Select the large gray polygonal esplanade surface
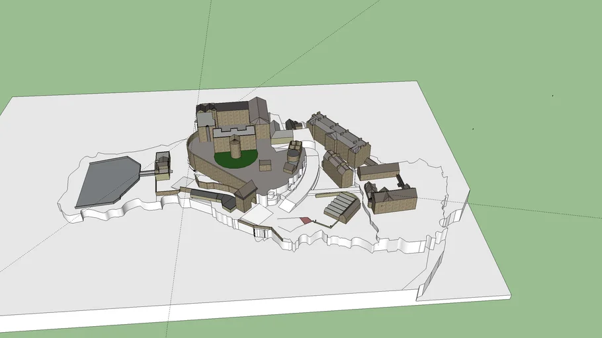The image size is (602, 338). pyautogui.click(x=107, y=182)
